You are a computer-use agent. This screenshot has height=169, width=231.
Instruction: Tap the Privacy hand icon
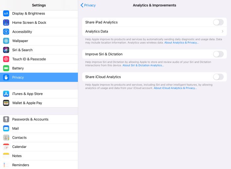(6, 77)
